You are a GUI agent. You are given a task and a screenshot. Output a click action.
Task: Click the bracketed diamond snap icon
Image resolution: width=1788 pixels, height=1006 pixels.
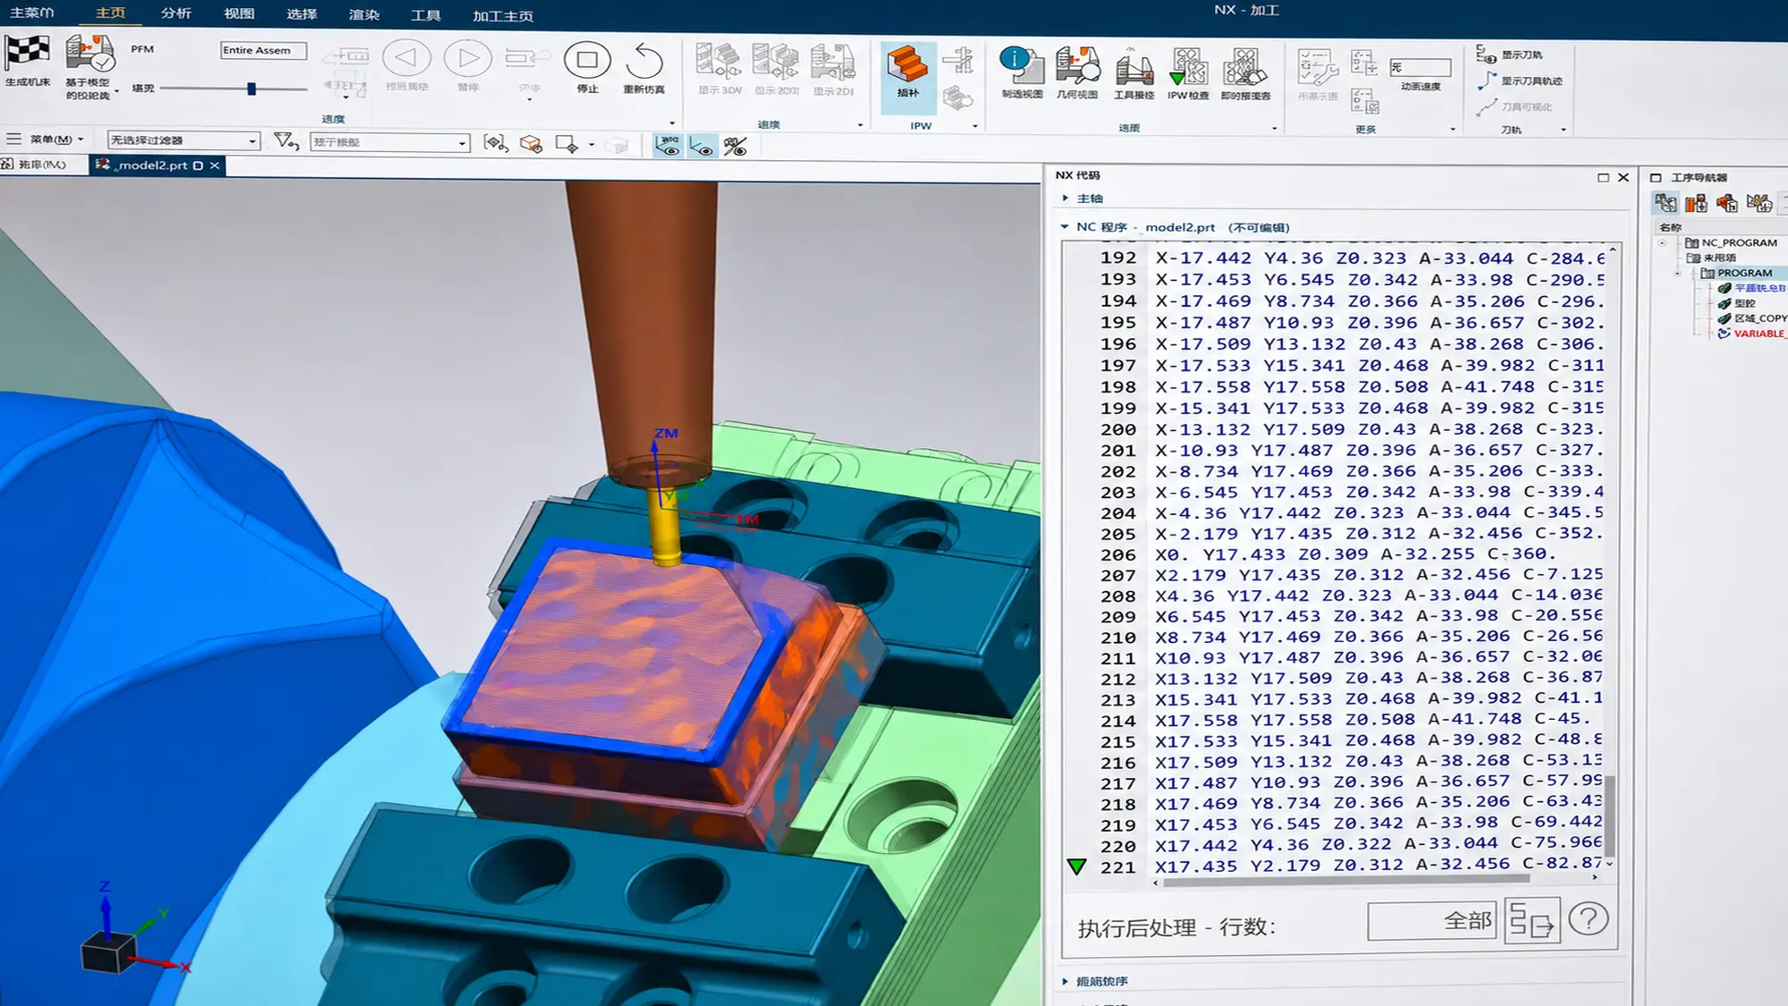(x=495, y=143)
